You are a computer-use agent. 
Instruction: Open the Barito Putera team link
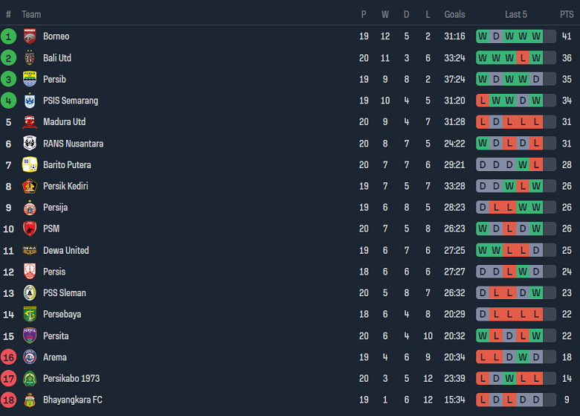point(67,164)
